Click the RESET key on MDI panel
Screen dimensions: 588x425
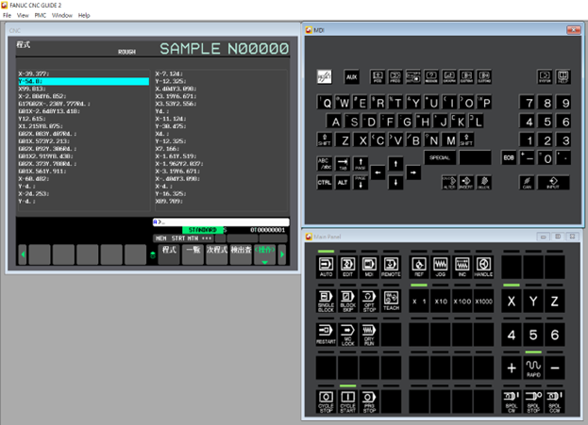click(325, 76)
